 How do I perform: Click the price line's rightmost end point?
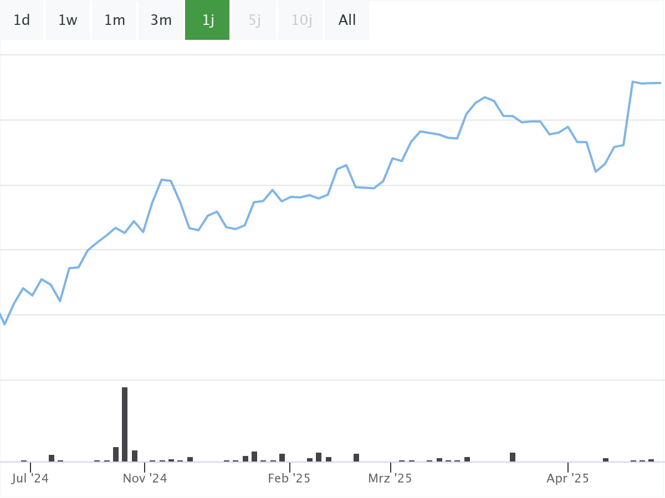coord(660,83)
